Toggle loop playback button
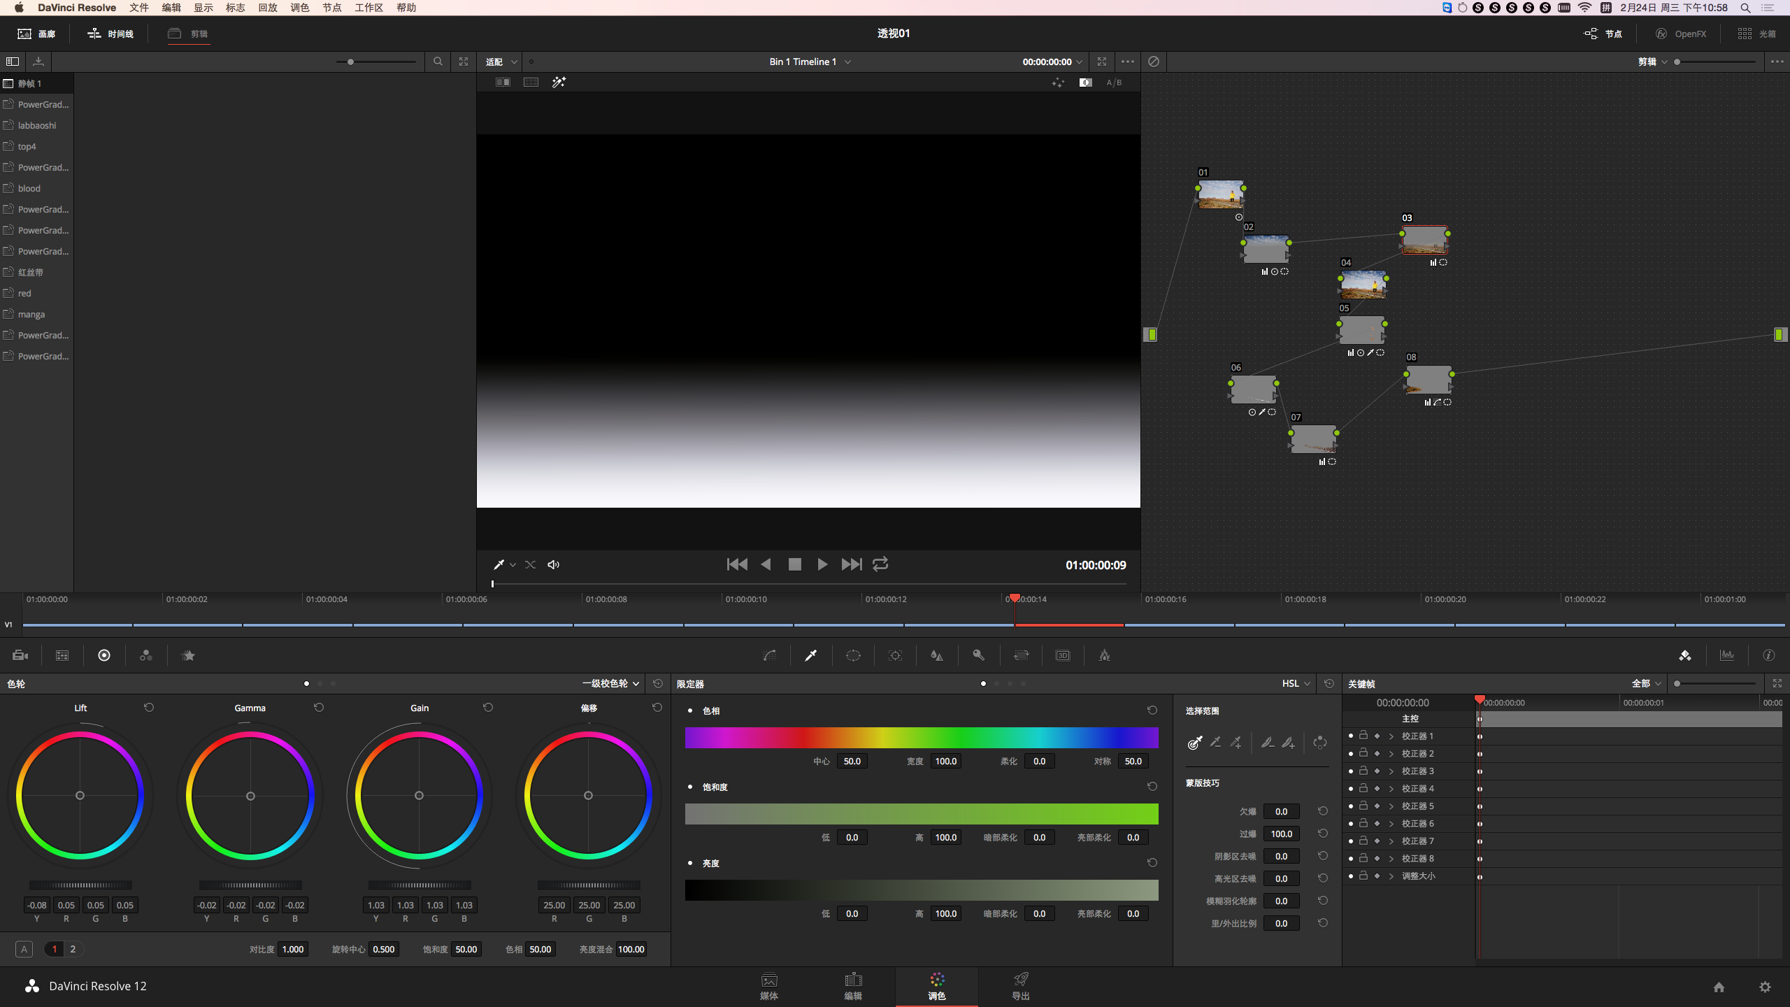The height and width of the screenshot is (1007, 1790). [880, 564]
